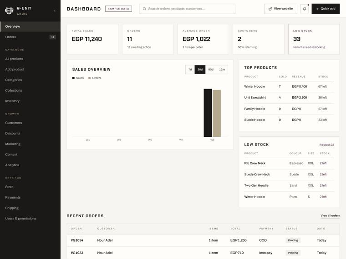The width and height of the screenshot is (346, 259).
Task: Click the COD payment cell
Action: pos(263,240)
